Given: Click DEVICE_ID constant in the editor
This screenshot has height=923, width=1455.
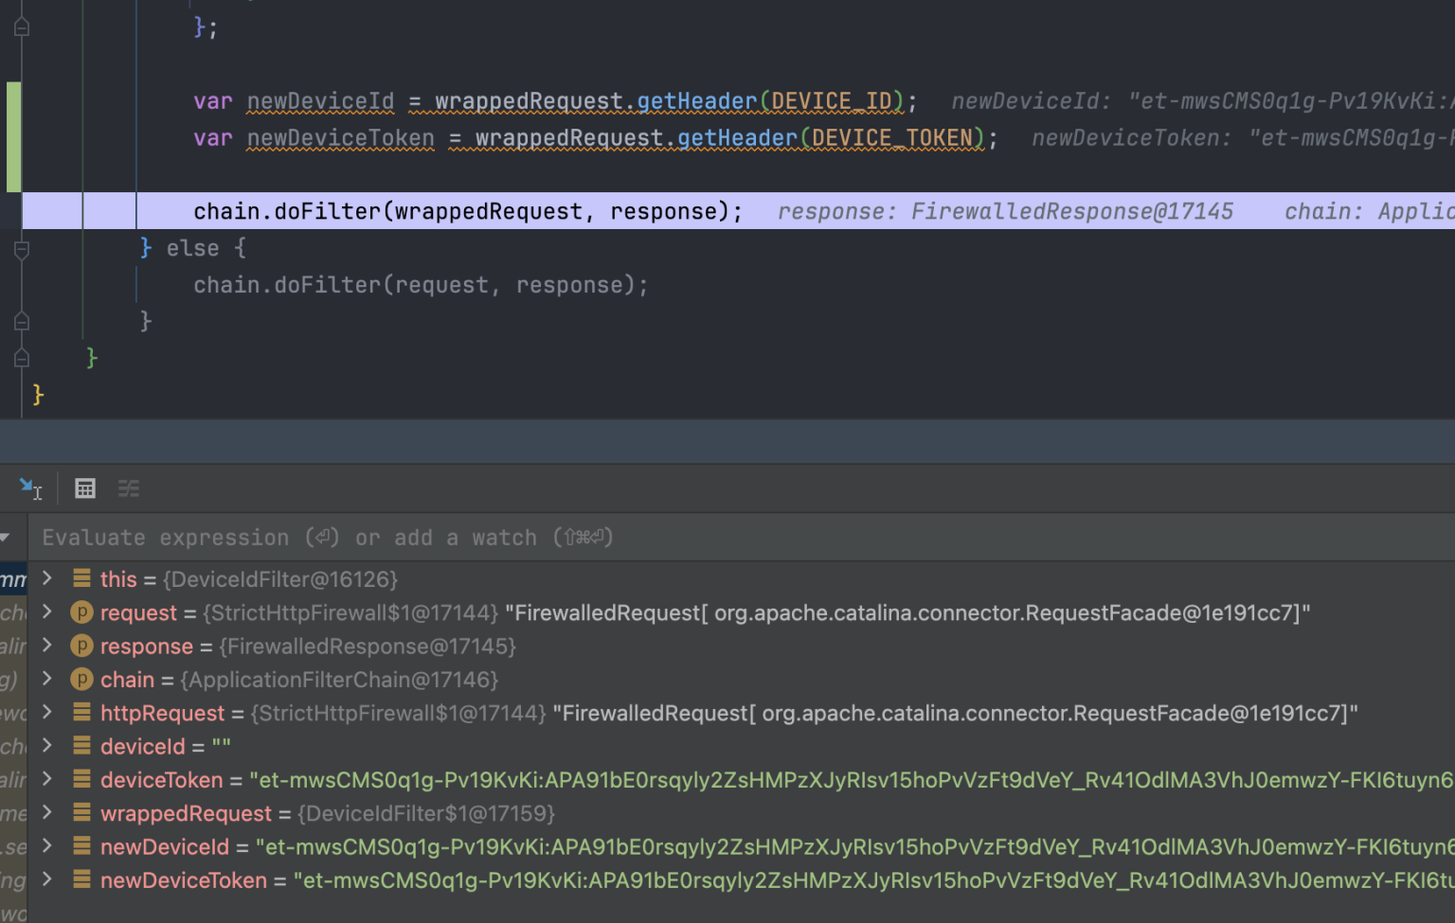Looking at the screenshot, I should [831, 101].
